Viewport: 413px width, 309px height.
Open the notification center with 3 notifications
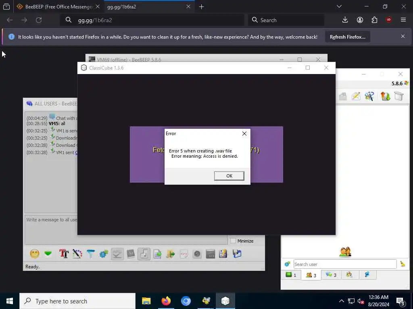click(x=400, y=301)
